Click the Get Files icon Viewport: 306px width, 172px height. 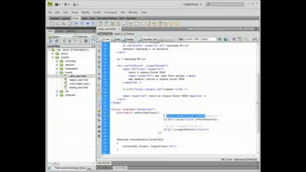64,41
